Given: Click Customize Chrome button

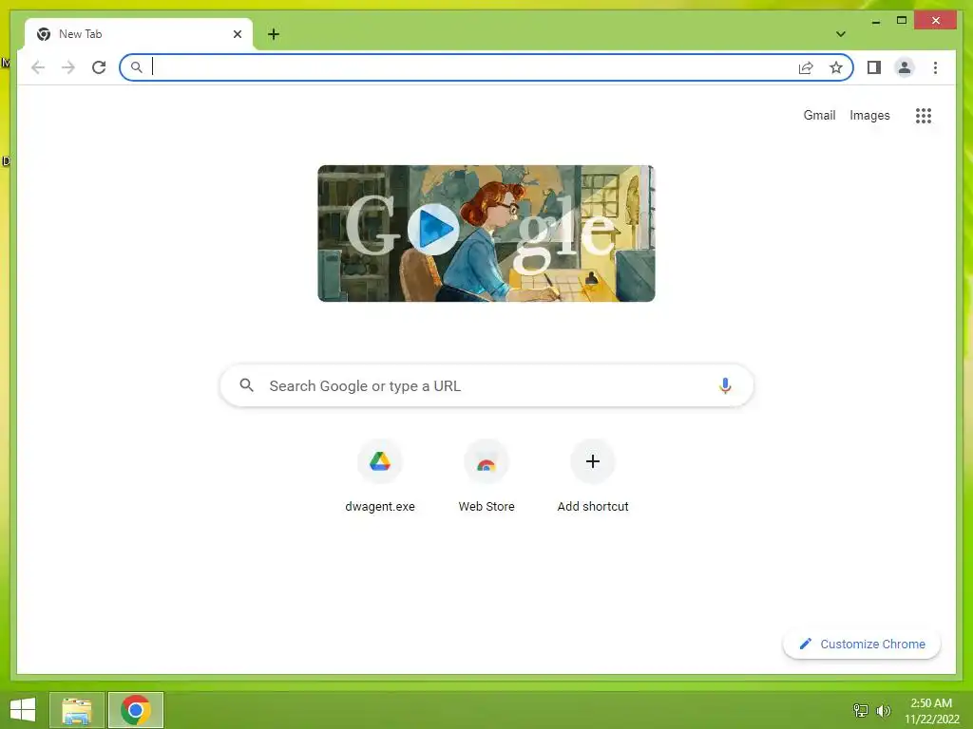Looking at the screenshot, I should click(x=862, y=645).
